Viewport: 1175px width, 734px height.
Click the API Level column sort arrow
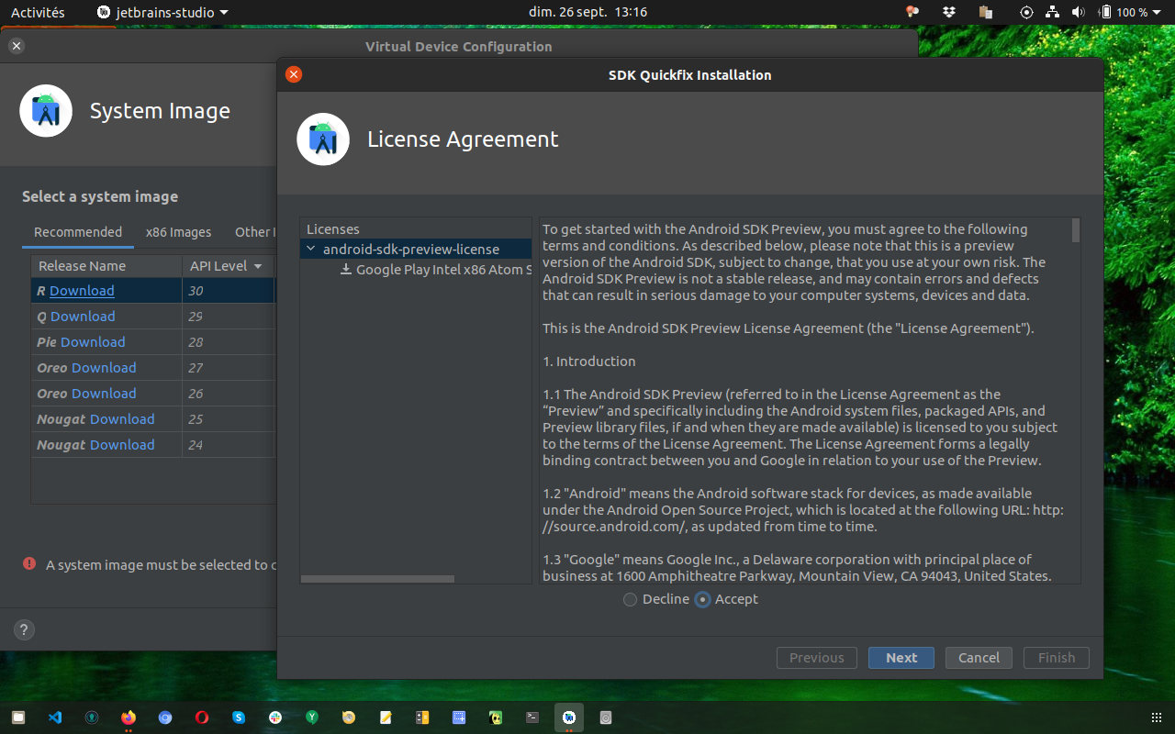point(258,266)
